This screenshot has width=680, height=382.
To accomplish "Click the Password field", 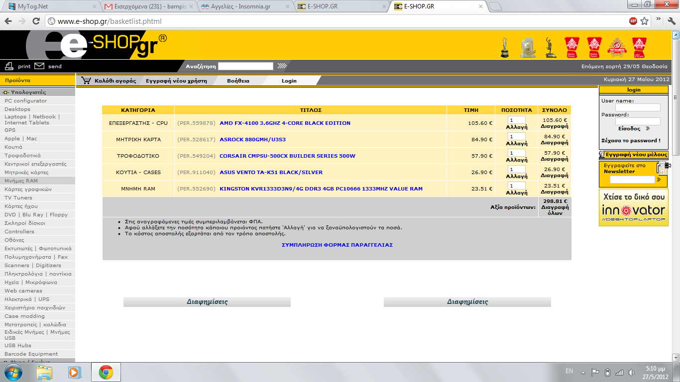I will (638, 121).
